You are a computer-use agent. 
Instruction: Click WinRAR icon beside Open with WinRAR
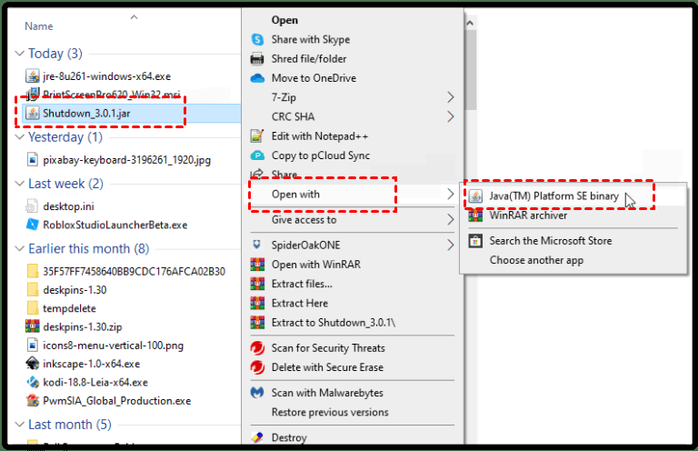257,265
